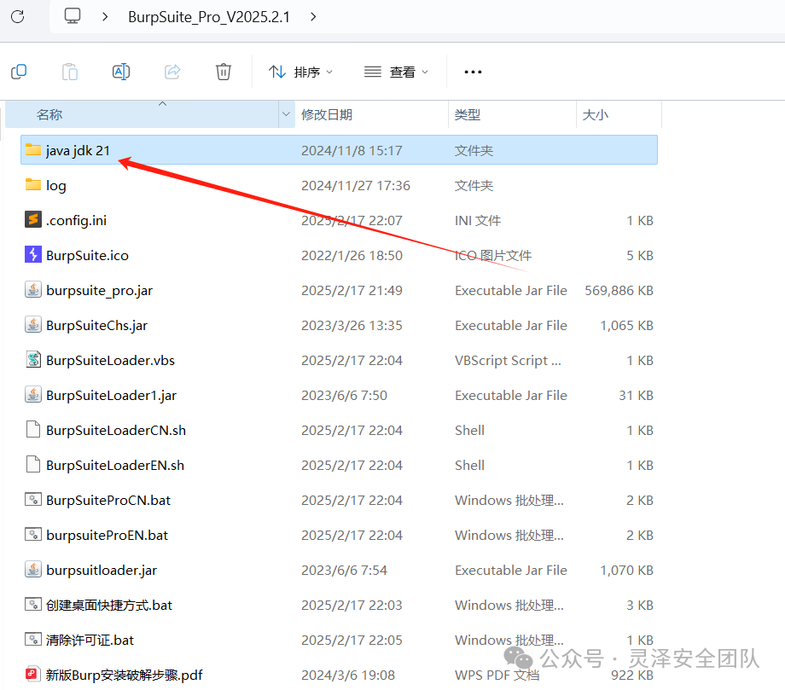The width and height of the screenshot is (785, 690).
Task: Select the .config.ini file icon
Action: [x=33, y=219]
